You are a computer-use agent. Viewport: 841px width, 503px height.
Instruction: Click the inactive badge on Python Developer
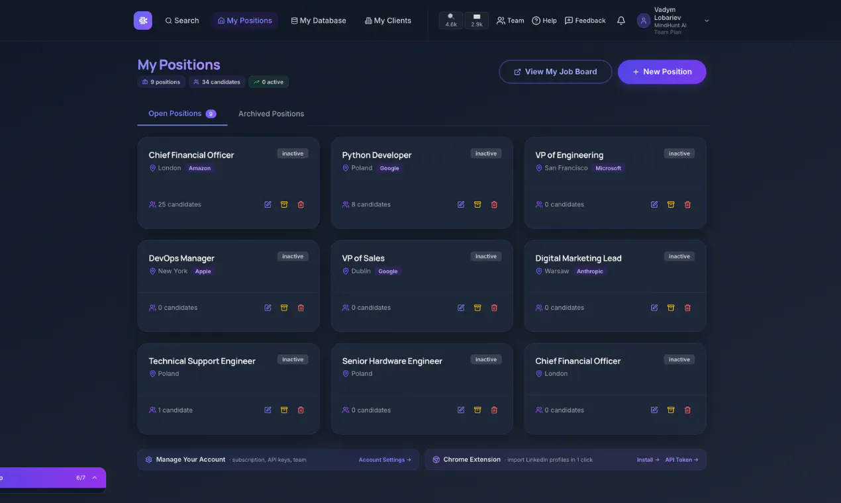point(486,154)
